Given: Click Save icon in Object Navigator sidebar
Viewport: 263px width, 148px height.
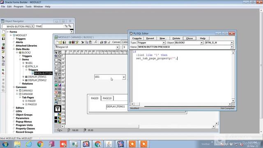Looking at the screenshot, I should point(3,39).
